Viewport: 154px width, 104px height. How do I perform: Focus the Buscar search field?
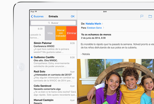point(53,23)
